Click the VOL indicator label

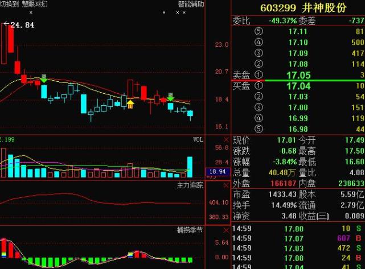tap(198, 139)
